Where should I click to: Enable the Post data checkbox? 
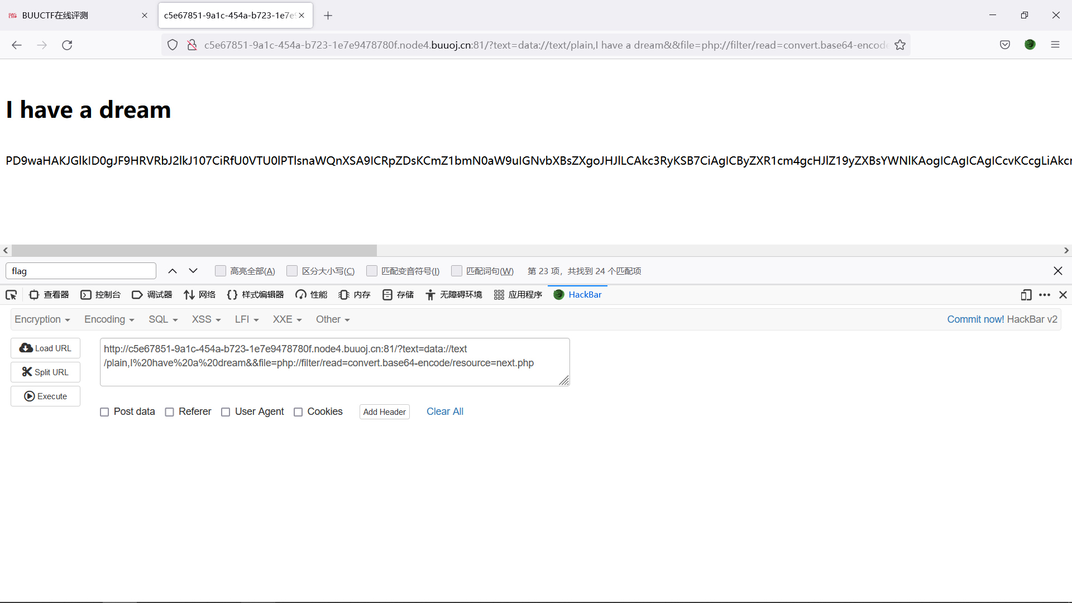coord(104,412)
